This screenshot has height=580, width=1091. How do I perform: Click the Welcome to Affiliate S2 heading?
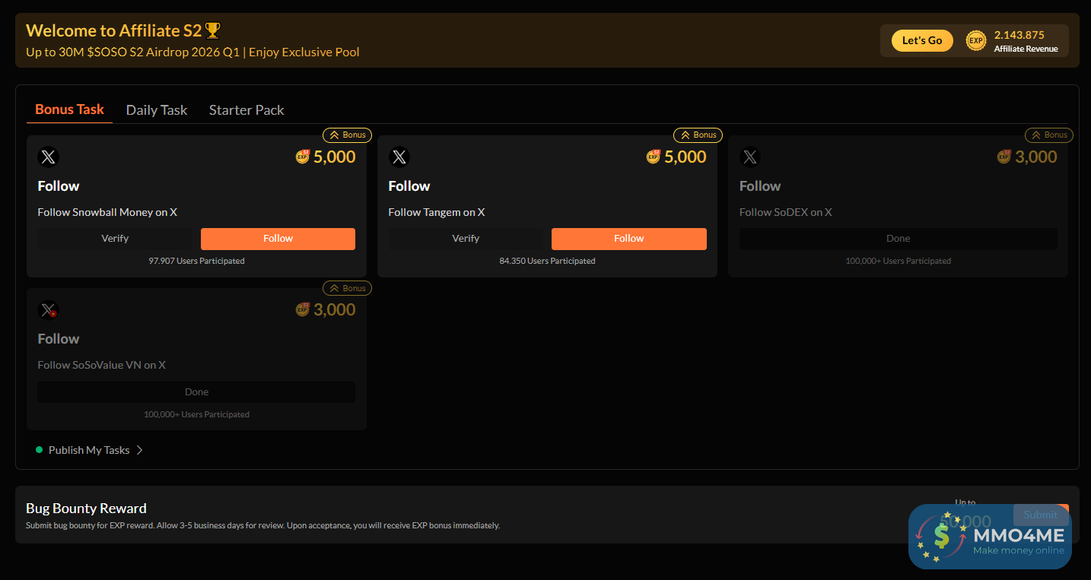(114, 31)
